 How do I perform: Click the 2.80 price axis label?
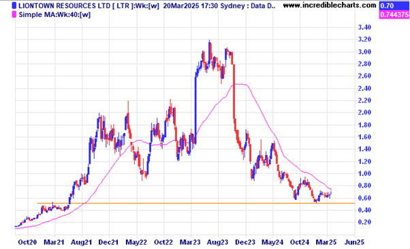[364, 64]
